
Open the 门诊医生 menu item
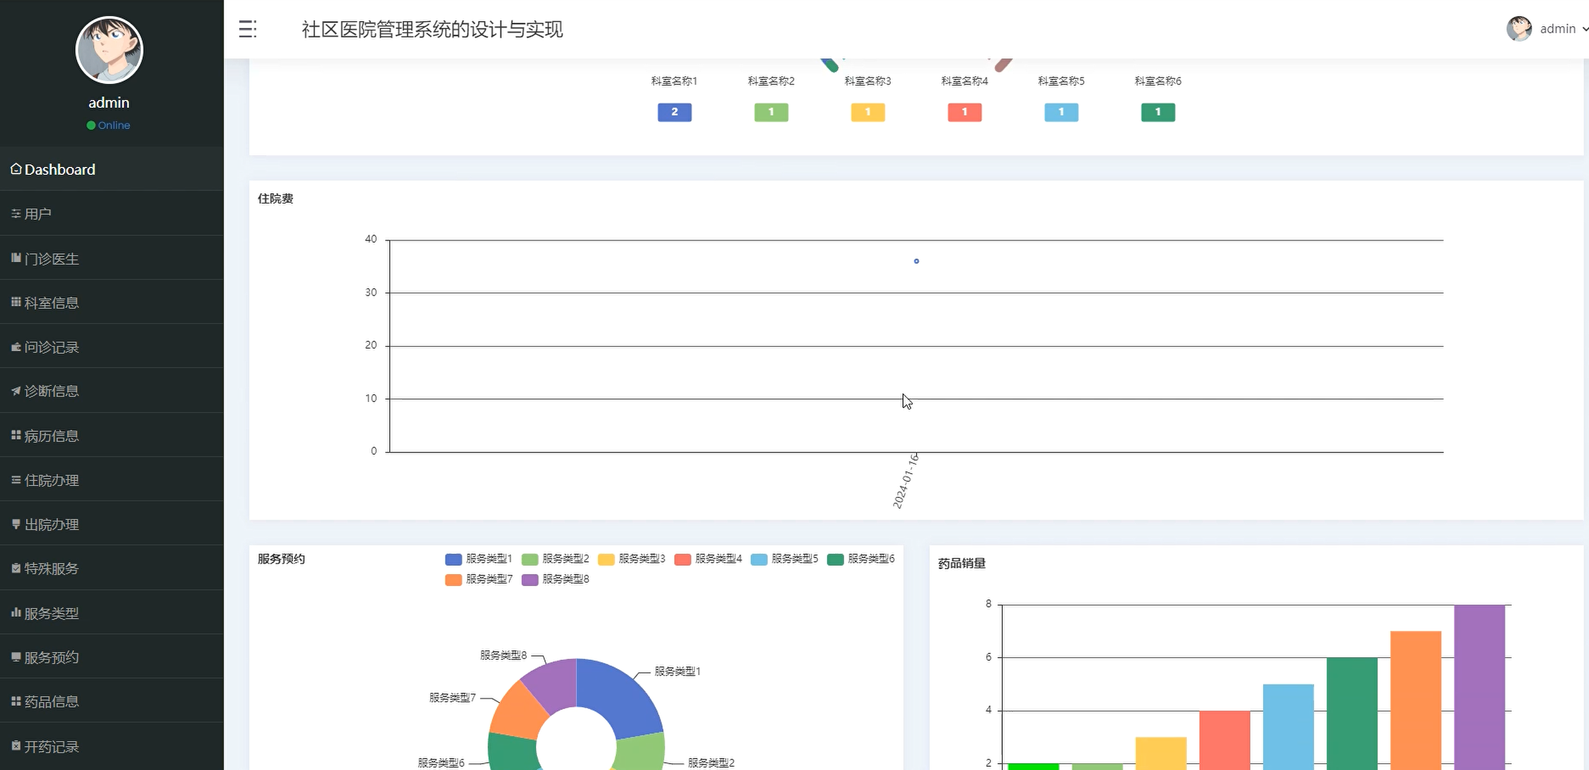(x=112, y=258)
